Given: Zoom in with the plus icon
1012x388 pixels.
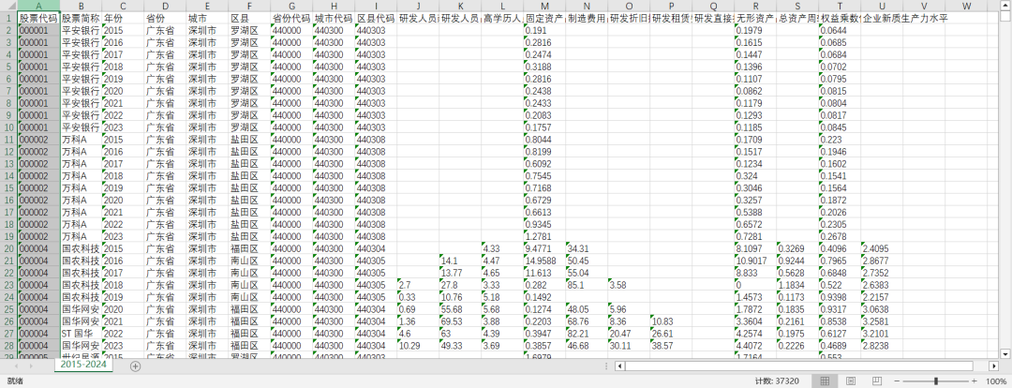Looking at the screenshot, I should 975,381.
